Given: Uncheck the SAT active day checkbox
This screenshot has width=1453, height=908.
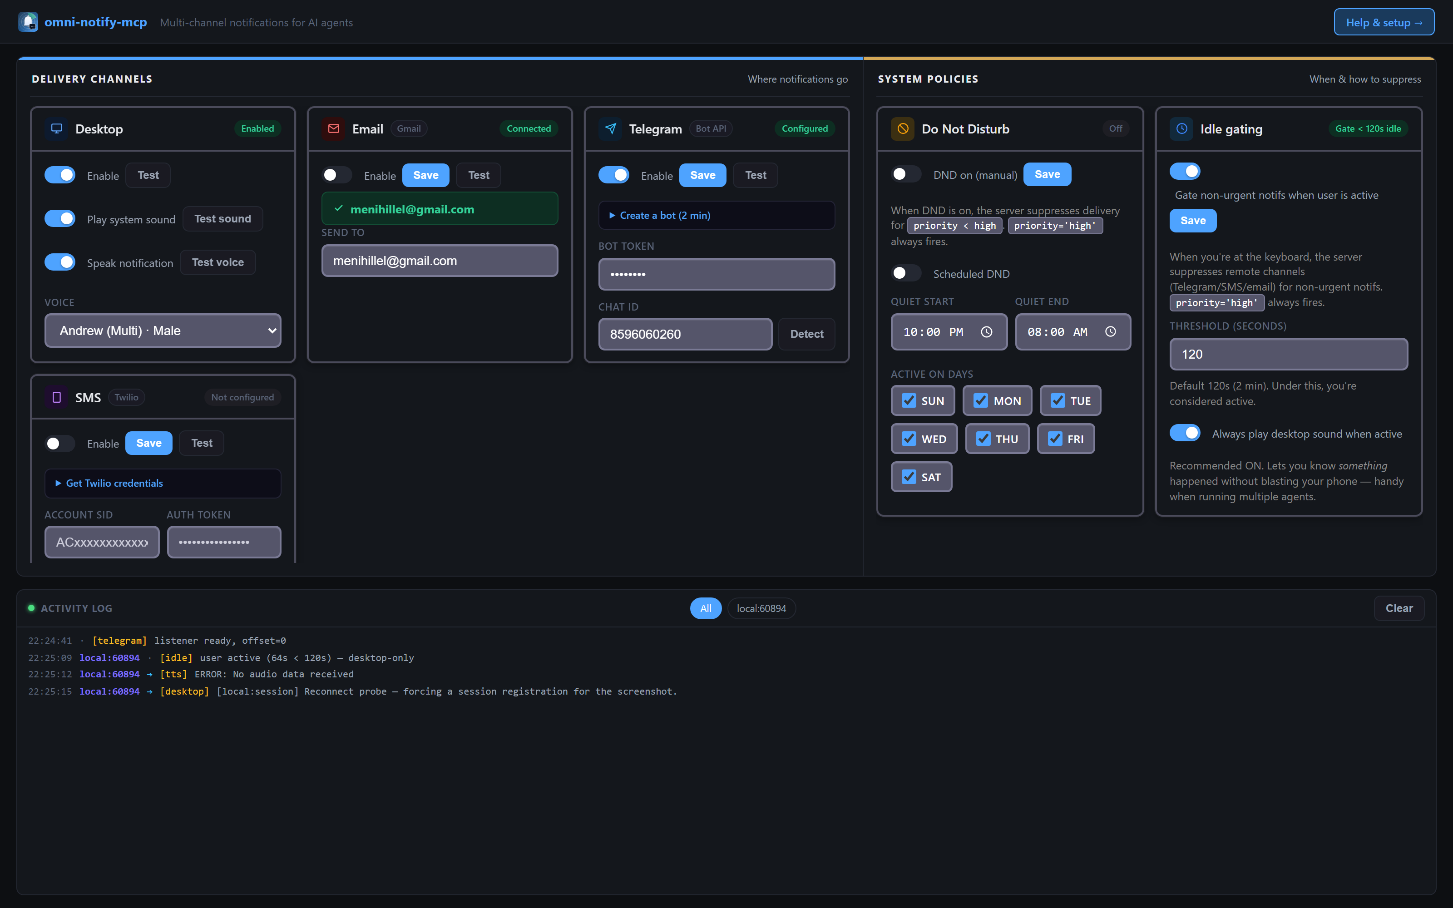Looking at the screenshot, I should tap(909, 476).
